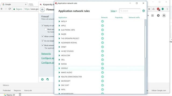Click network status icon for THE OPENVPN PROJECT
Viewport: 172px width, 96px height.
click(102, 38)
